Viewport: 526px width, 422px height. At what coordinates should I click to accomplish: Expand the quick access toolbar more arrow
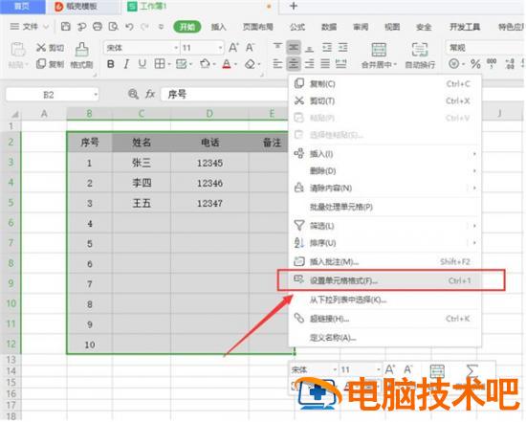point(161,27)
